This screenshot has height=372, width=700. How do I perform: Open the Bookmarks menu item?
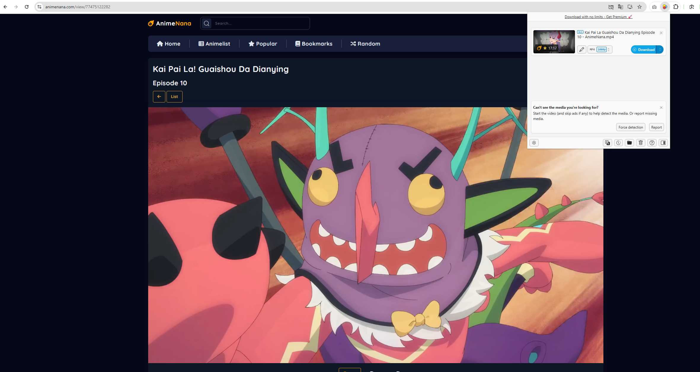click(x=314, y=44)
